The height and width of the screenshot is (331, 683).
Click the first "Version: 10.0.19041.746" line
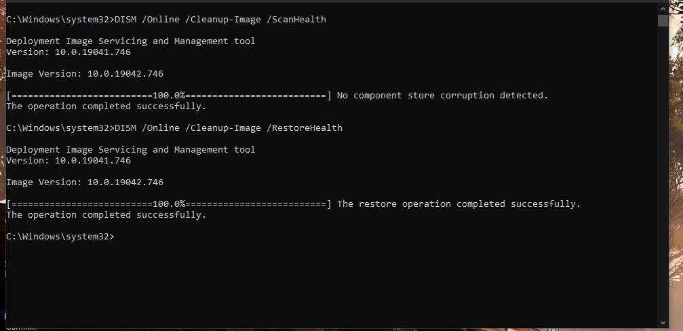(69, 52)
